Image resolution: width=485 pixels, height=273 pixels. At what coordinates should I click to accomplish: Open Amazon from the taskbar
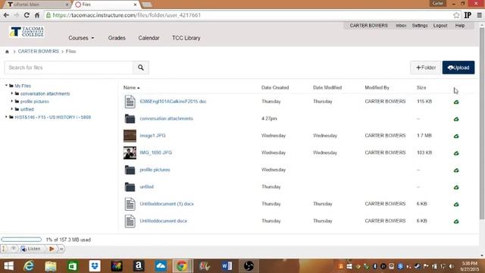coord(139,266)
